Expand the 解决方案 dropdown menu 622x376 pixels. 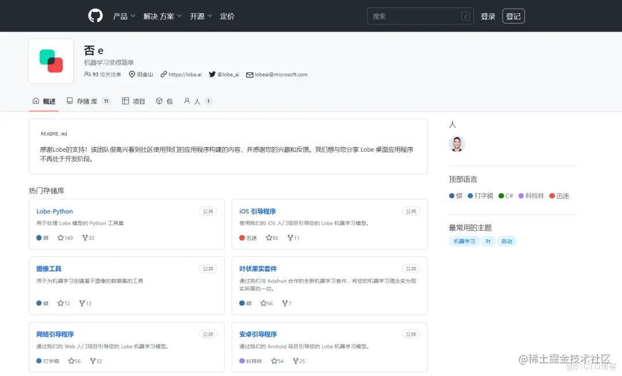[162, 16]
